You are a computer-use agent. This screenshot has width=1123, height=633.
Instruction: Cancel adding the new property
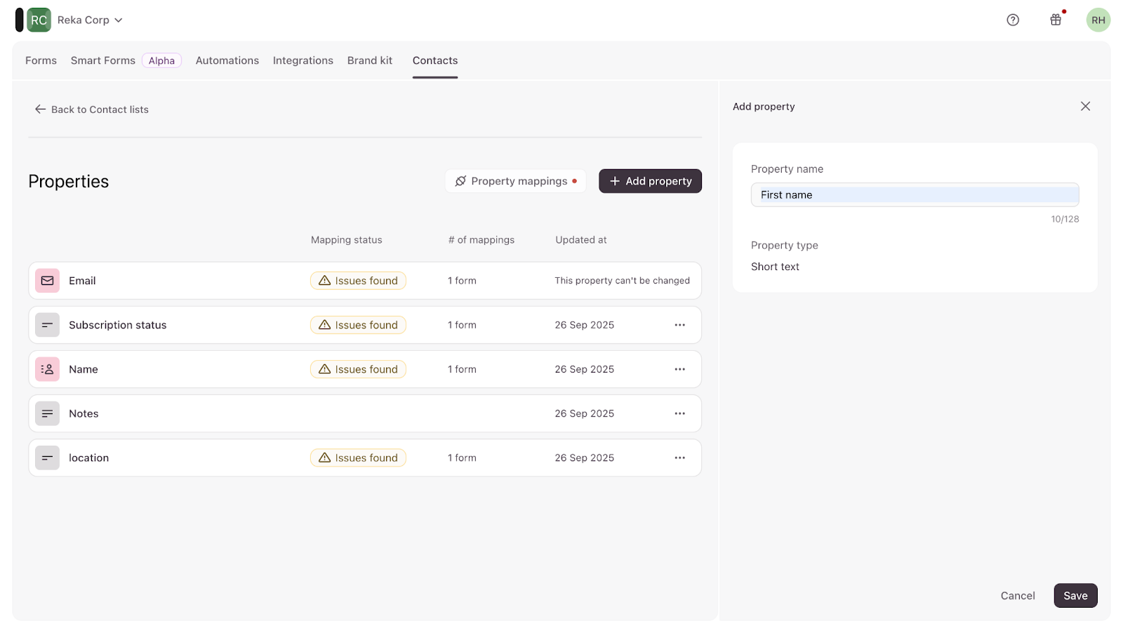[1017, 596]
